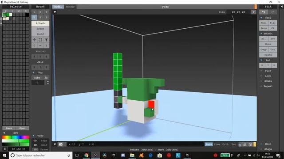284x159 pixels.
Task: Click the grid icon left of rotation reset
Action: coord(245,144)
